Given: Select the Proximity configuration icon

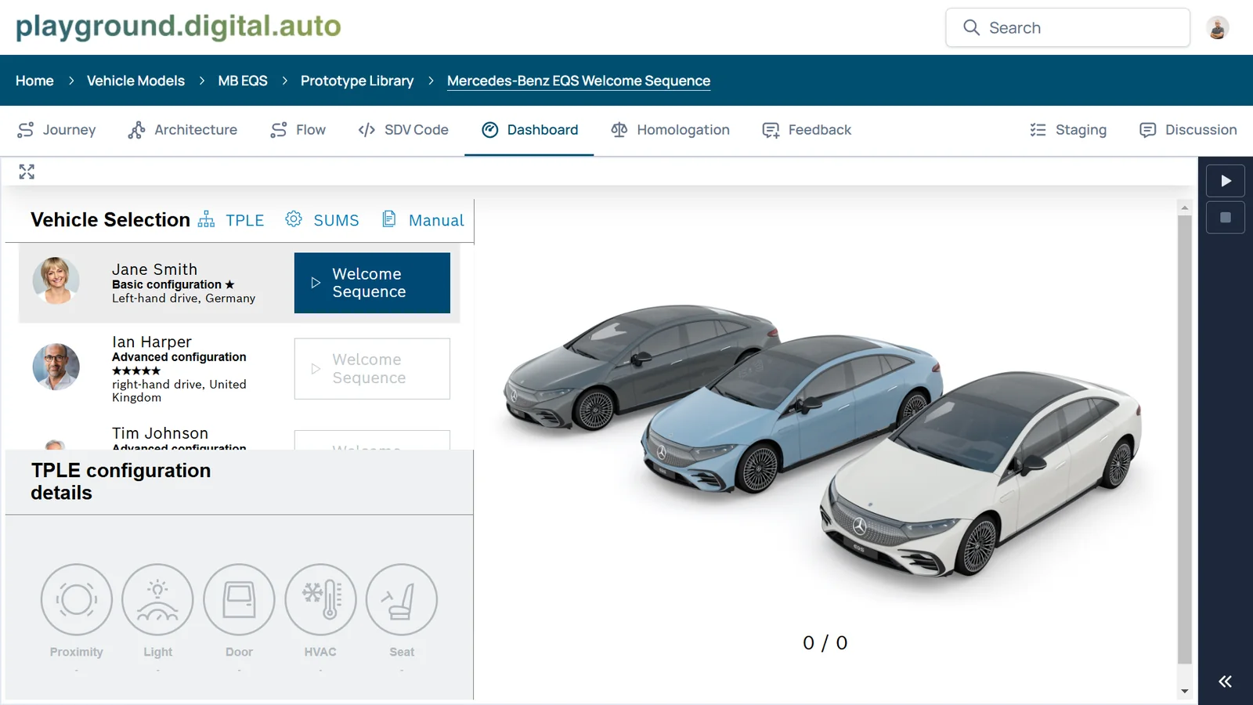Looking at the screenshot, I should tap(77, 599).
